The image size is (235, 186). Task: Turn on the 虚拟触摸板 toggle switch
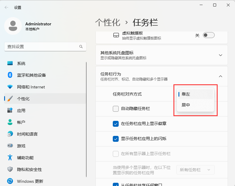click(208, 35)
